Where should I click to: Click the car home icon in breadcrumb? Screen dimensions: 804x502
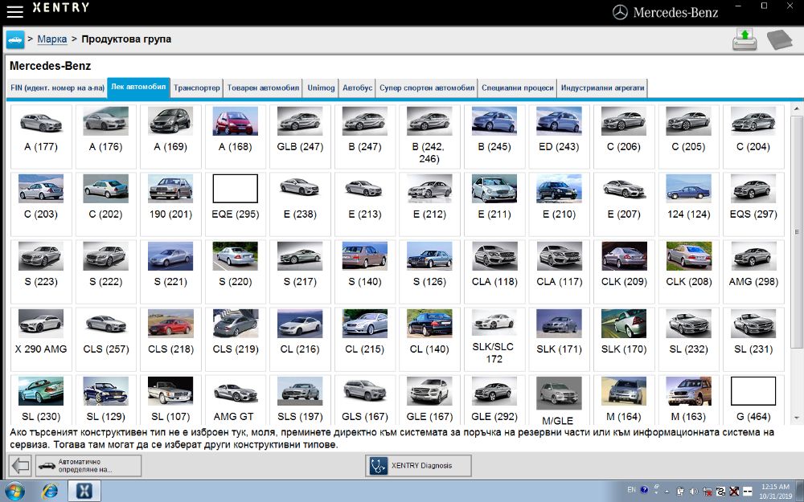click(x=15, y=39)
